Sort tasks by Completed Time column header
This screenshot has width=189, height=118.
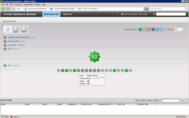[146, 104]
